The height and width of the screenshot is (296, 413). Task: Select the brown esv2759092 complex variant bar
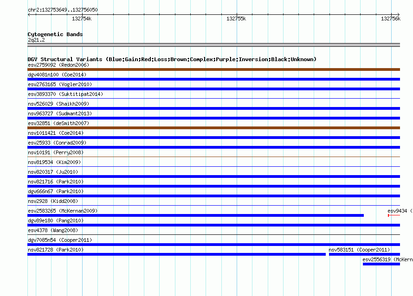click(213, 69)
